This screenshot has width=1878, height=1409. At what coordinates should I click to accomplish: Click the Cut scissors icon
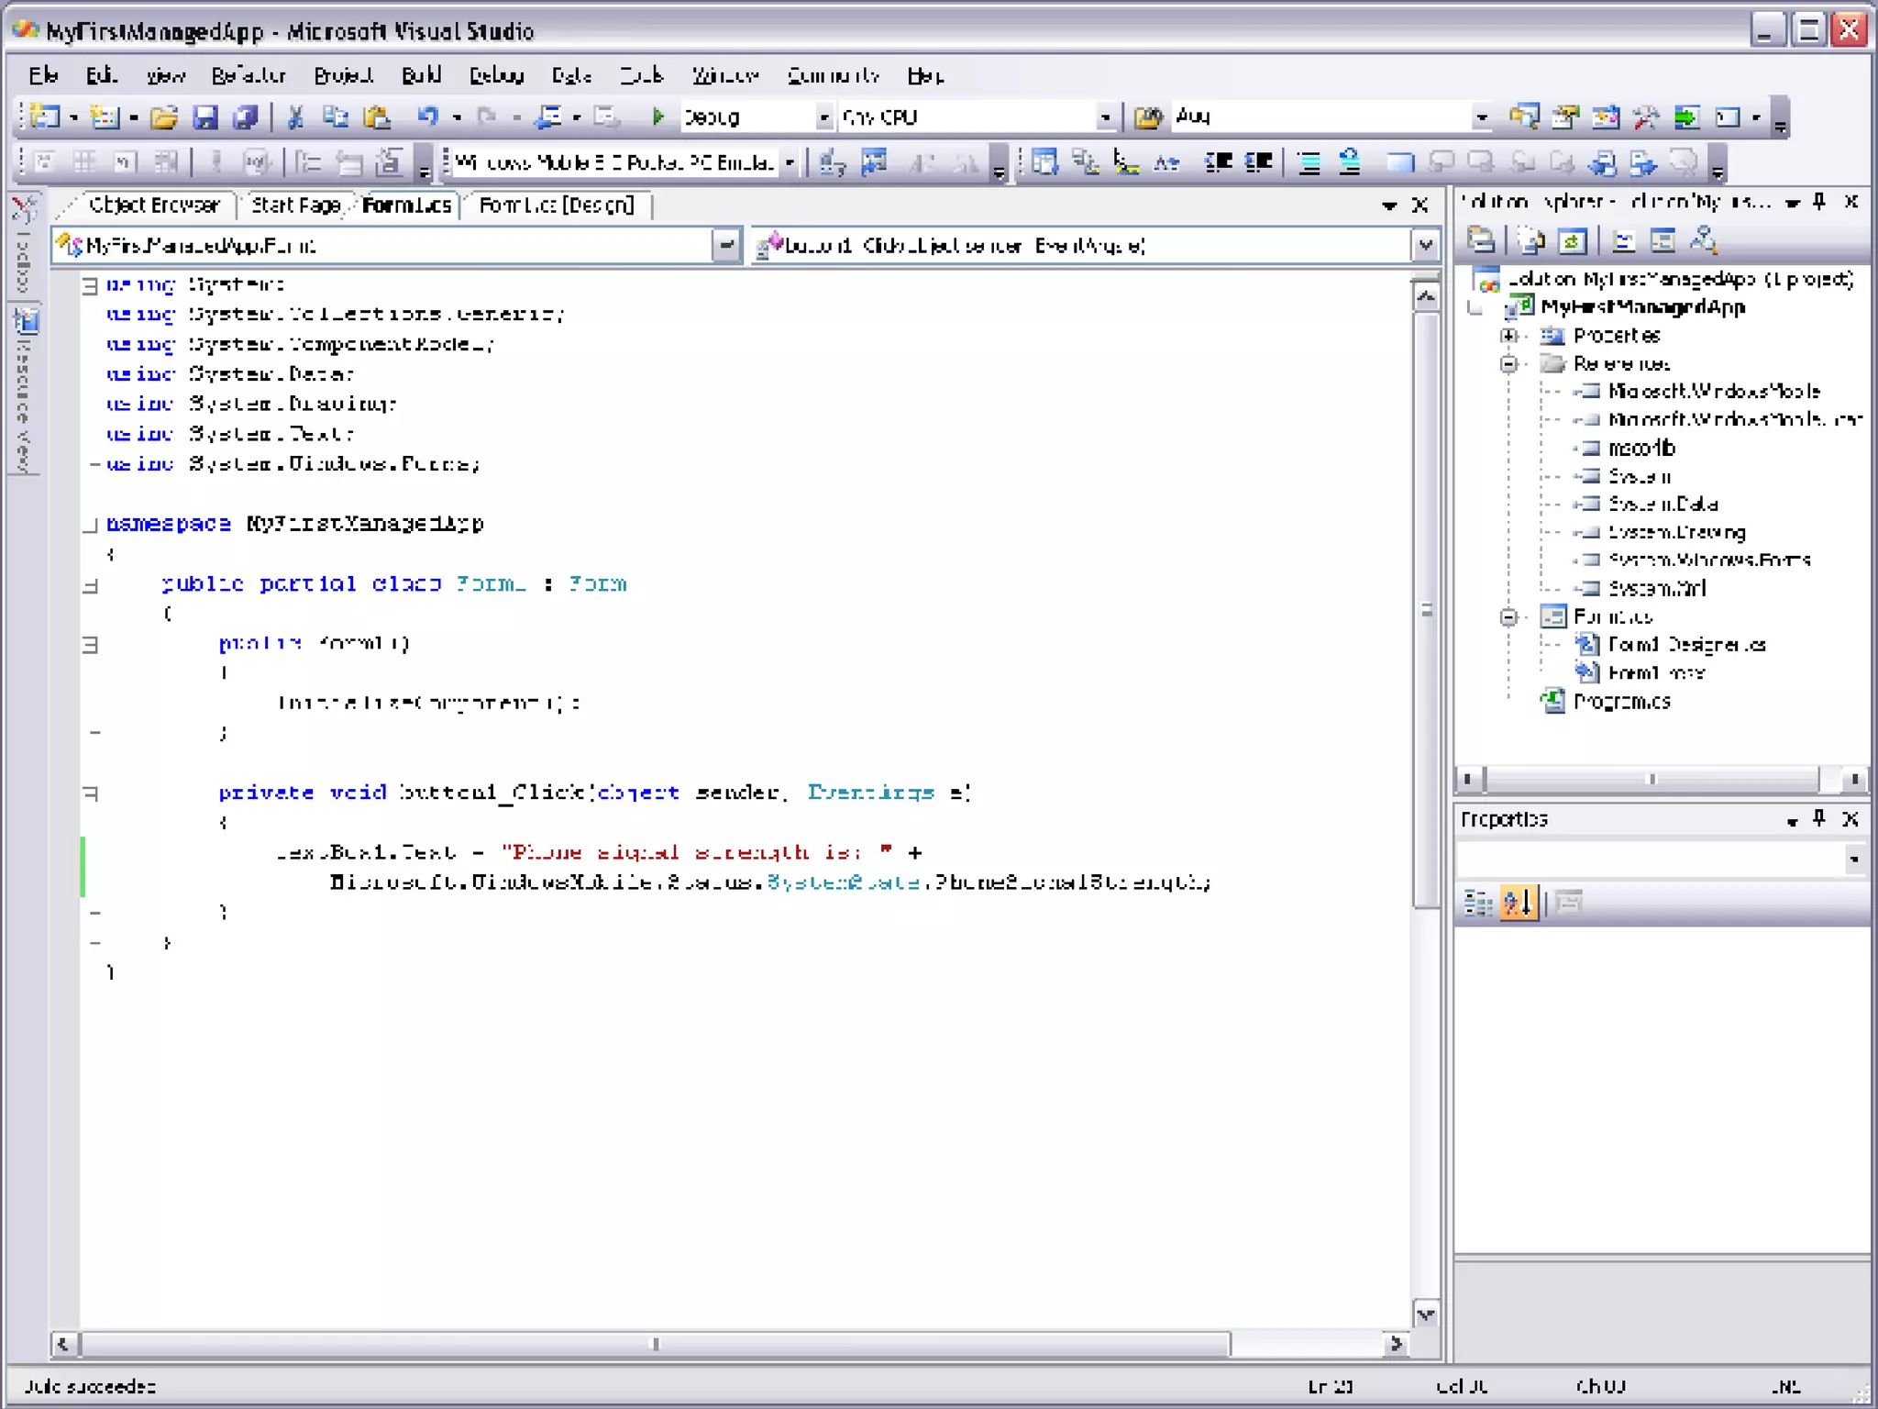tap(295, 116)
